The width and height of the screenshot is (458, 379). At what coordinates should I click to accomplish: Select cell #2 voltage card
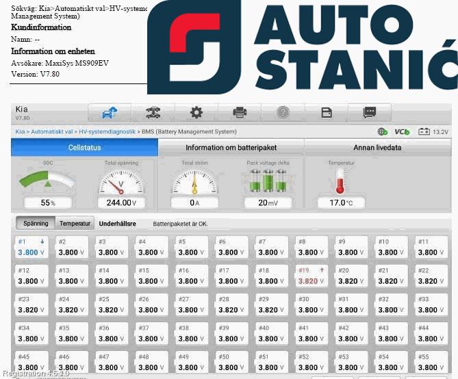[x=72, y=247]
